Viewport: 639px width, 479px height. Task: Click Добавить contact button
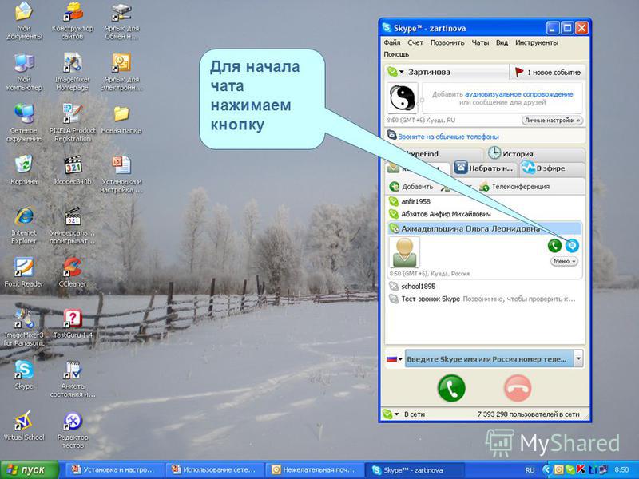(x=411, y=187)
